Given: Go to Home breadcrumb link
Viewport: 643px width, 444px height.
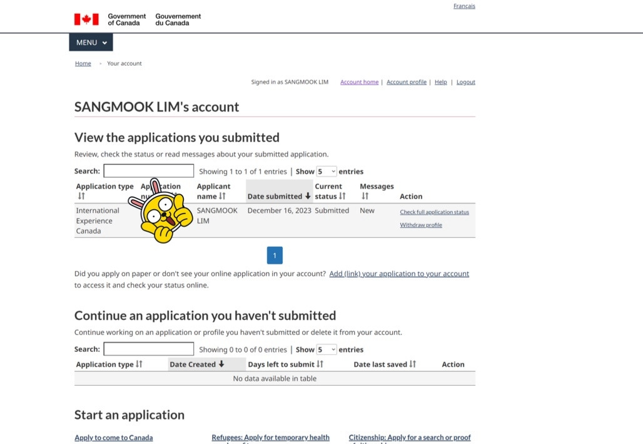Looking at the screenshot, I should click(x=83, y=63).
